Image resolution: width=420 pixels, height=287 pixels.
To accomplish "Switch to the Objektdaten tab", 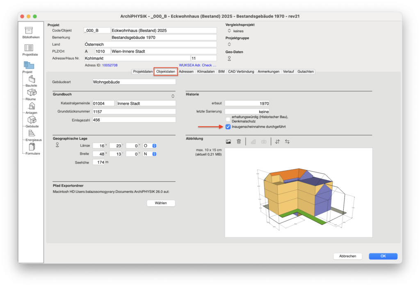I will click(x=166, y=72).
